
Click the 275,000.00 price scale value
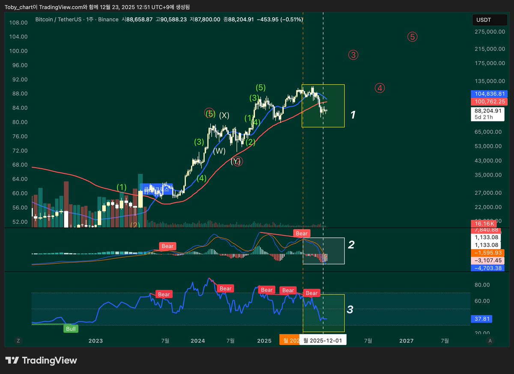(489, 31)
